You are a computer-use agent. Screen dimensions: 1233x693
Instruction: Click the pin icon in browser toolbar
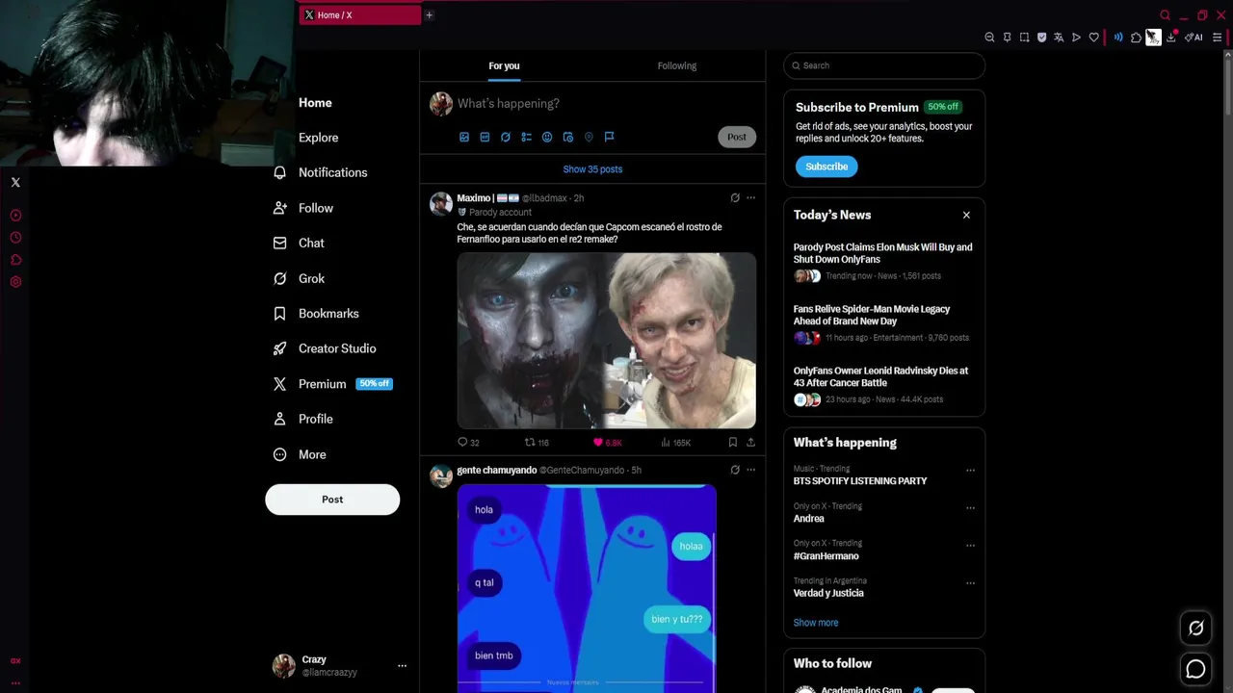1007,38
